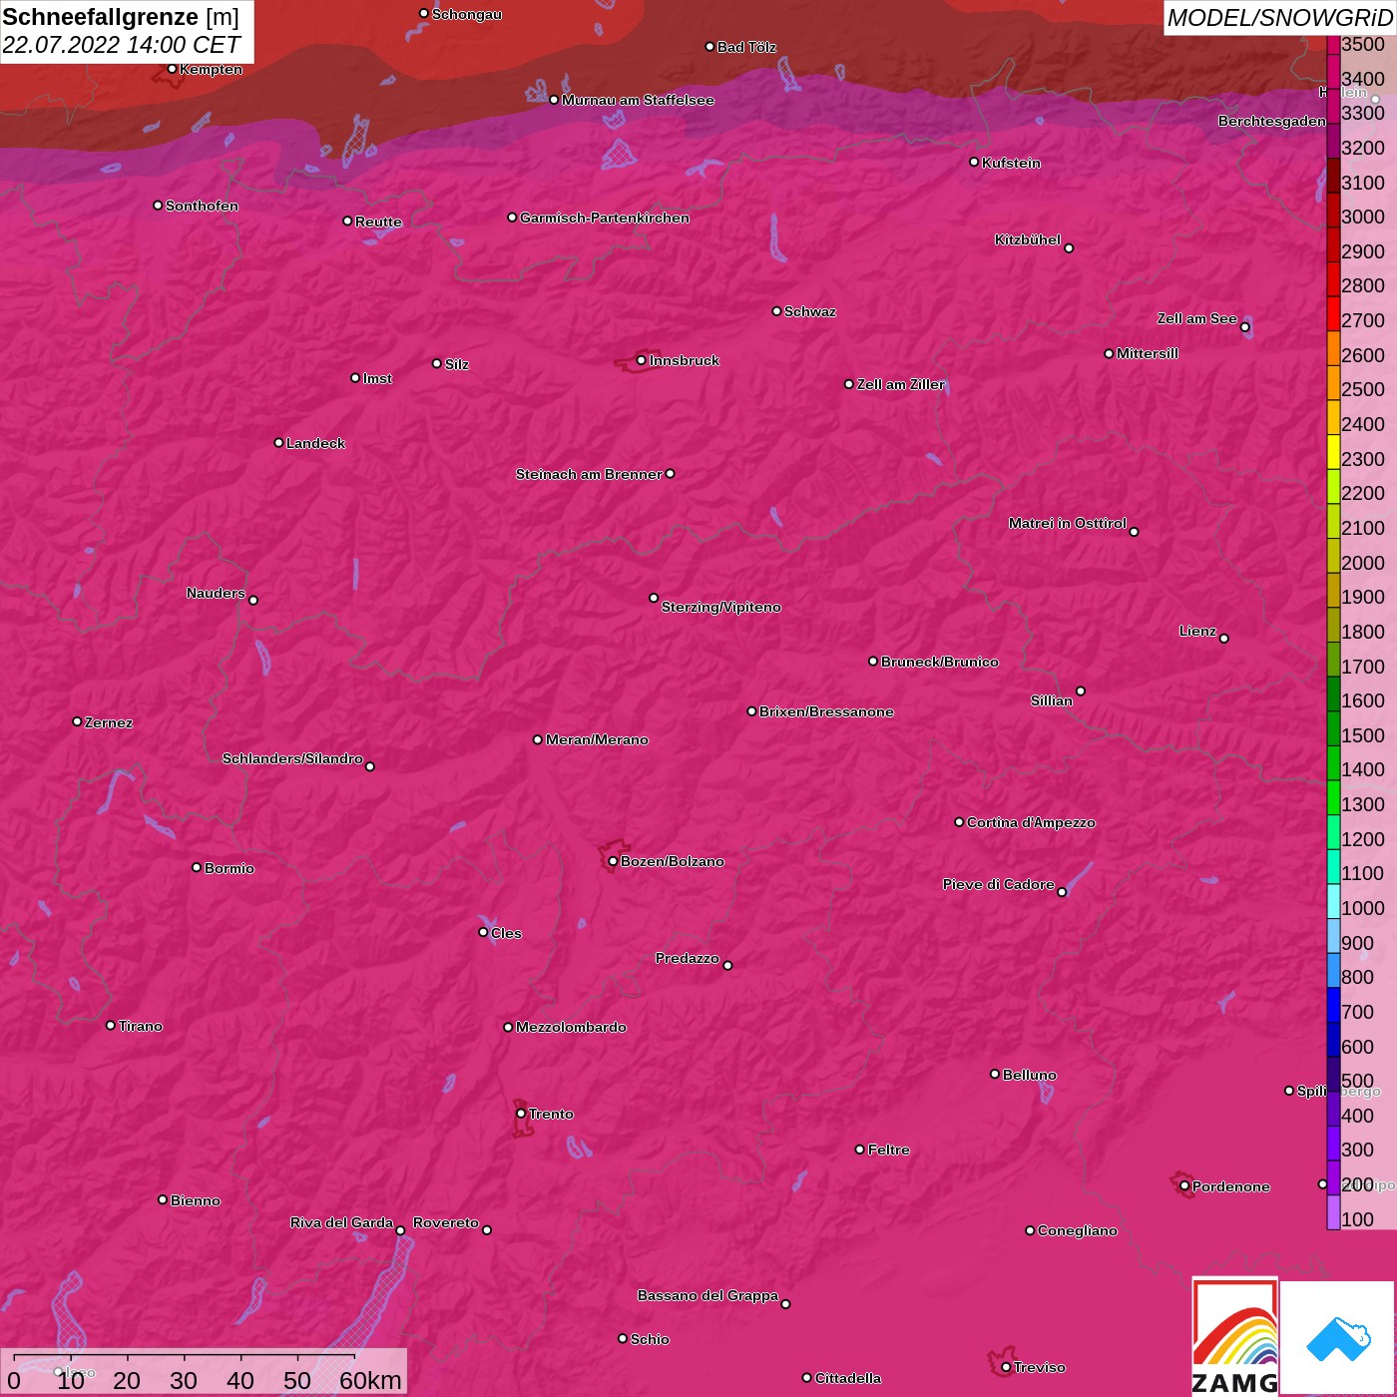Click the 22.07.2022 14:00 CET timestamp
This screenshot has width=1397, height=1397.
pyautogui.click(x=121, y=45)
